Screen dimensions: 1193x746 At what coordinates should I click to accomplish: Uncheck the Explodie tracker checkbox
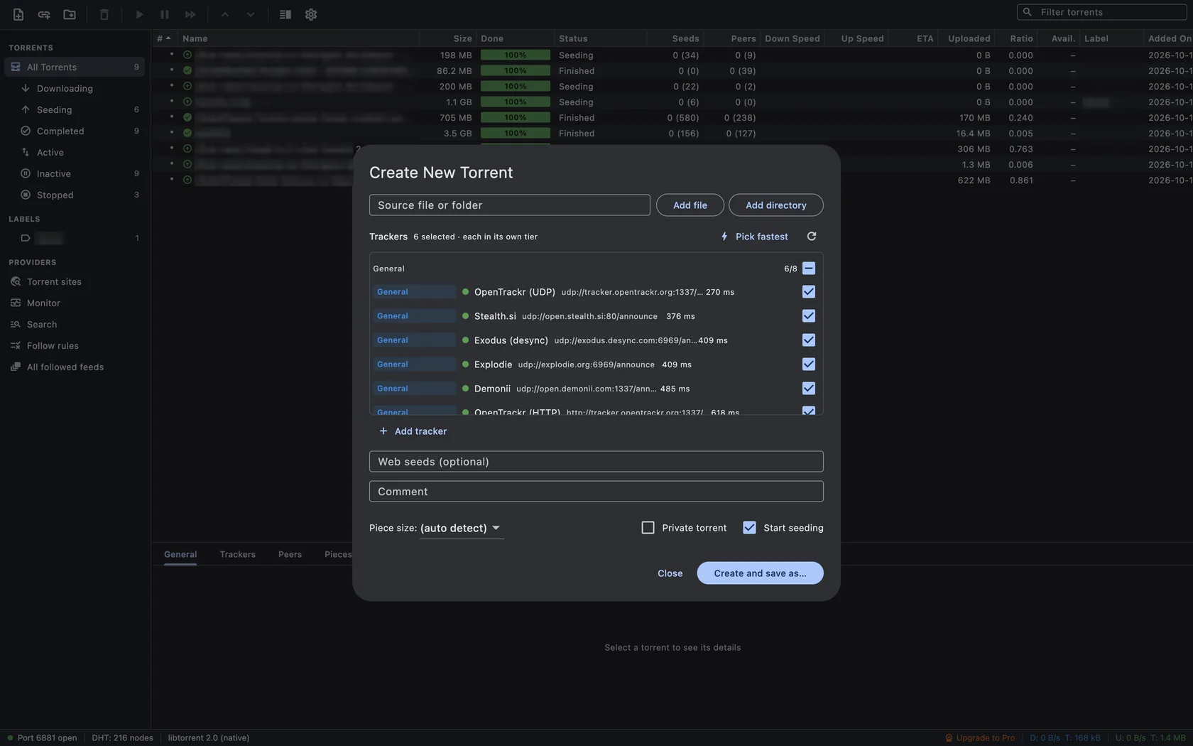coord(808,364)
